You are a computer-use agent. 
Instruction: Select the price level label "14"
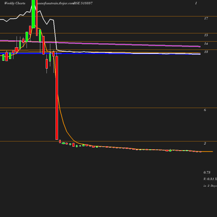(206, 43)
